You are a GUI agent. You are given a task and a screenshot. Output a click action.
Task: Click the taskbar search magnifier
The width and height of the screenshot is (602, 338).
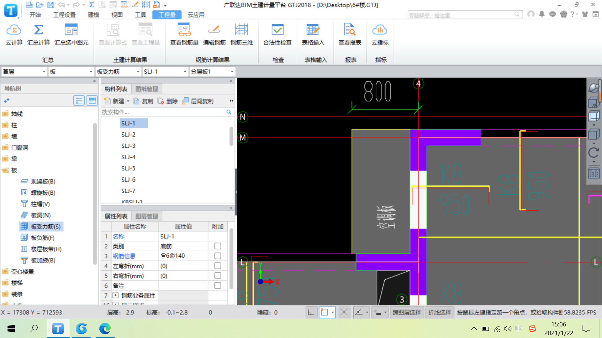[34, 329]
